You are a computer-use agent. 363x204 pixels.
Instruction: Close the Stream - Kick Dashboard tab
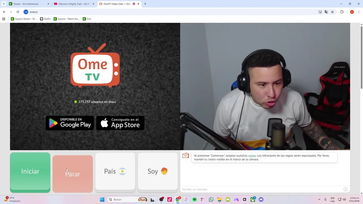click(x=48, y=4)
